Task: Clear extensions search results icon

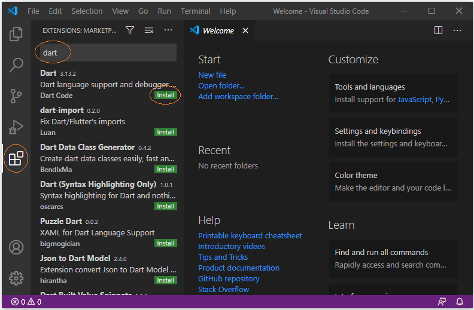Action: [x=149, y=30]
